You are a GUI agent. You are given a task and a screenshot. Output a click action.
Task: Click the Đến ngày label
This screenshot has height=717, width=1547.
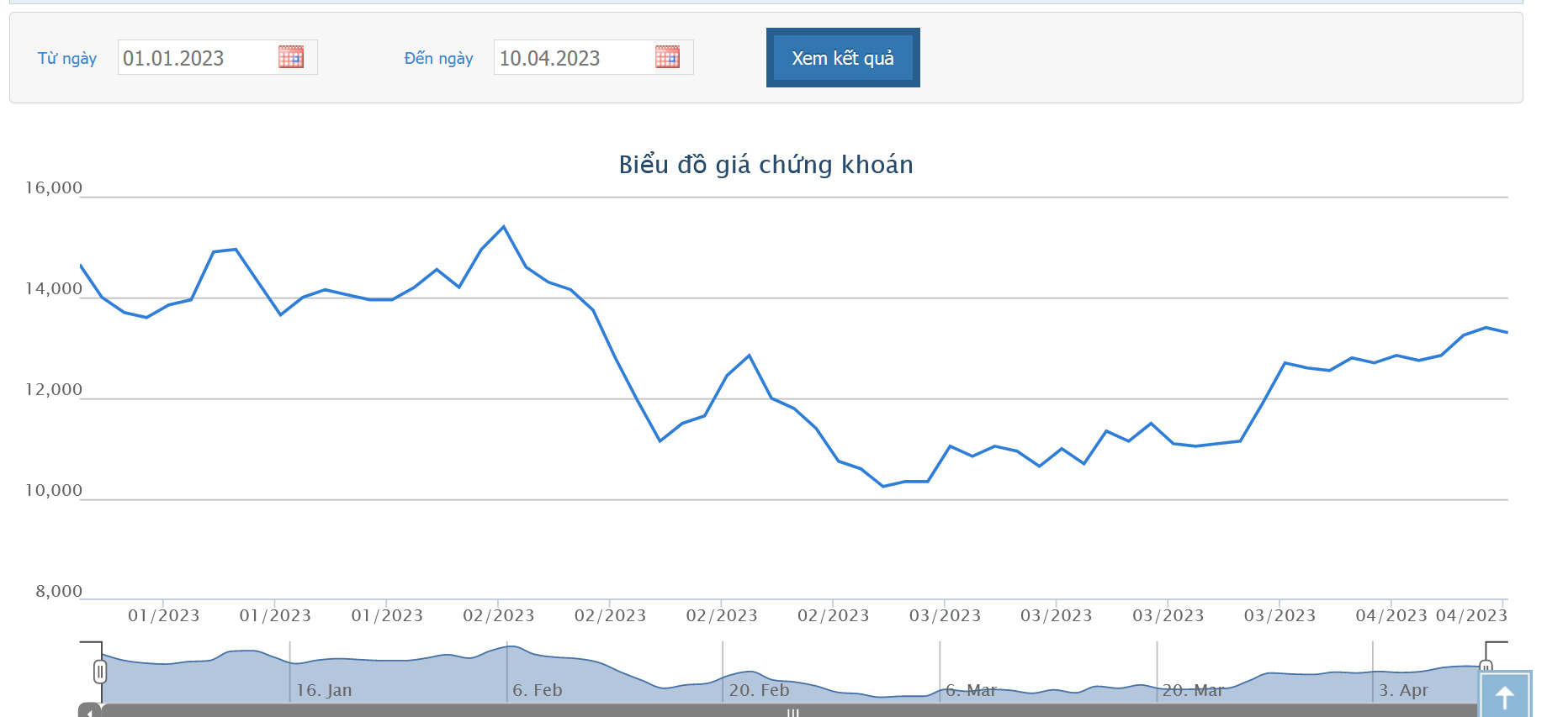coord(438,58)
